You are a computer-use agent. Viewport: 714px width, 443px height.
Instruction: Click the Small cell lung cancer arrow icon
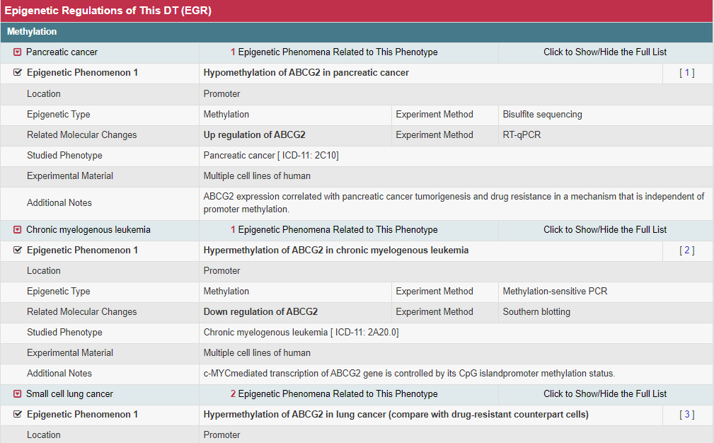tap(18, 394)
